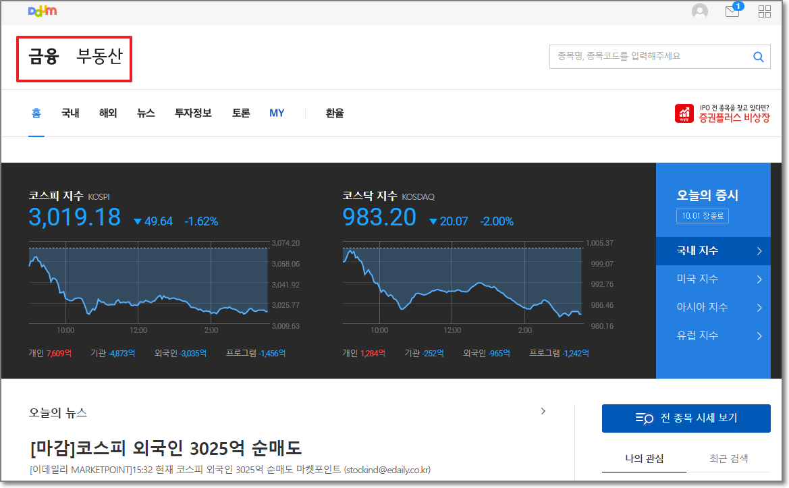The width and height of the screenshot is (789, 488).
Task: Click the KOSPI intraday chart
Action: tap(148, 284)
